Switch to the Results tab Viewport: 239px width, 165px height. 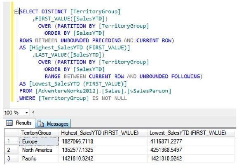(x=19, y=123)
